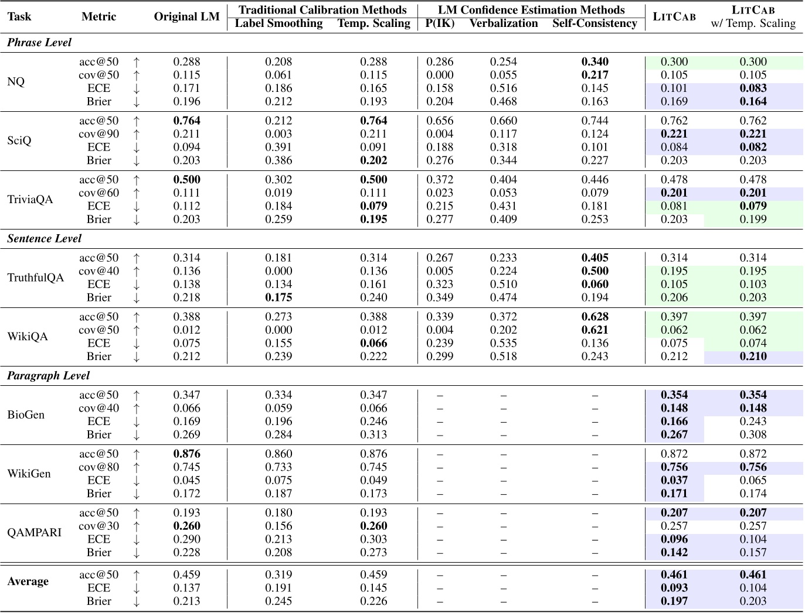This screenshot has width=805, height=613.
Task: Click the downward arrow beside Brier for TruthfulQA
Action: point(135,297)
